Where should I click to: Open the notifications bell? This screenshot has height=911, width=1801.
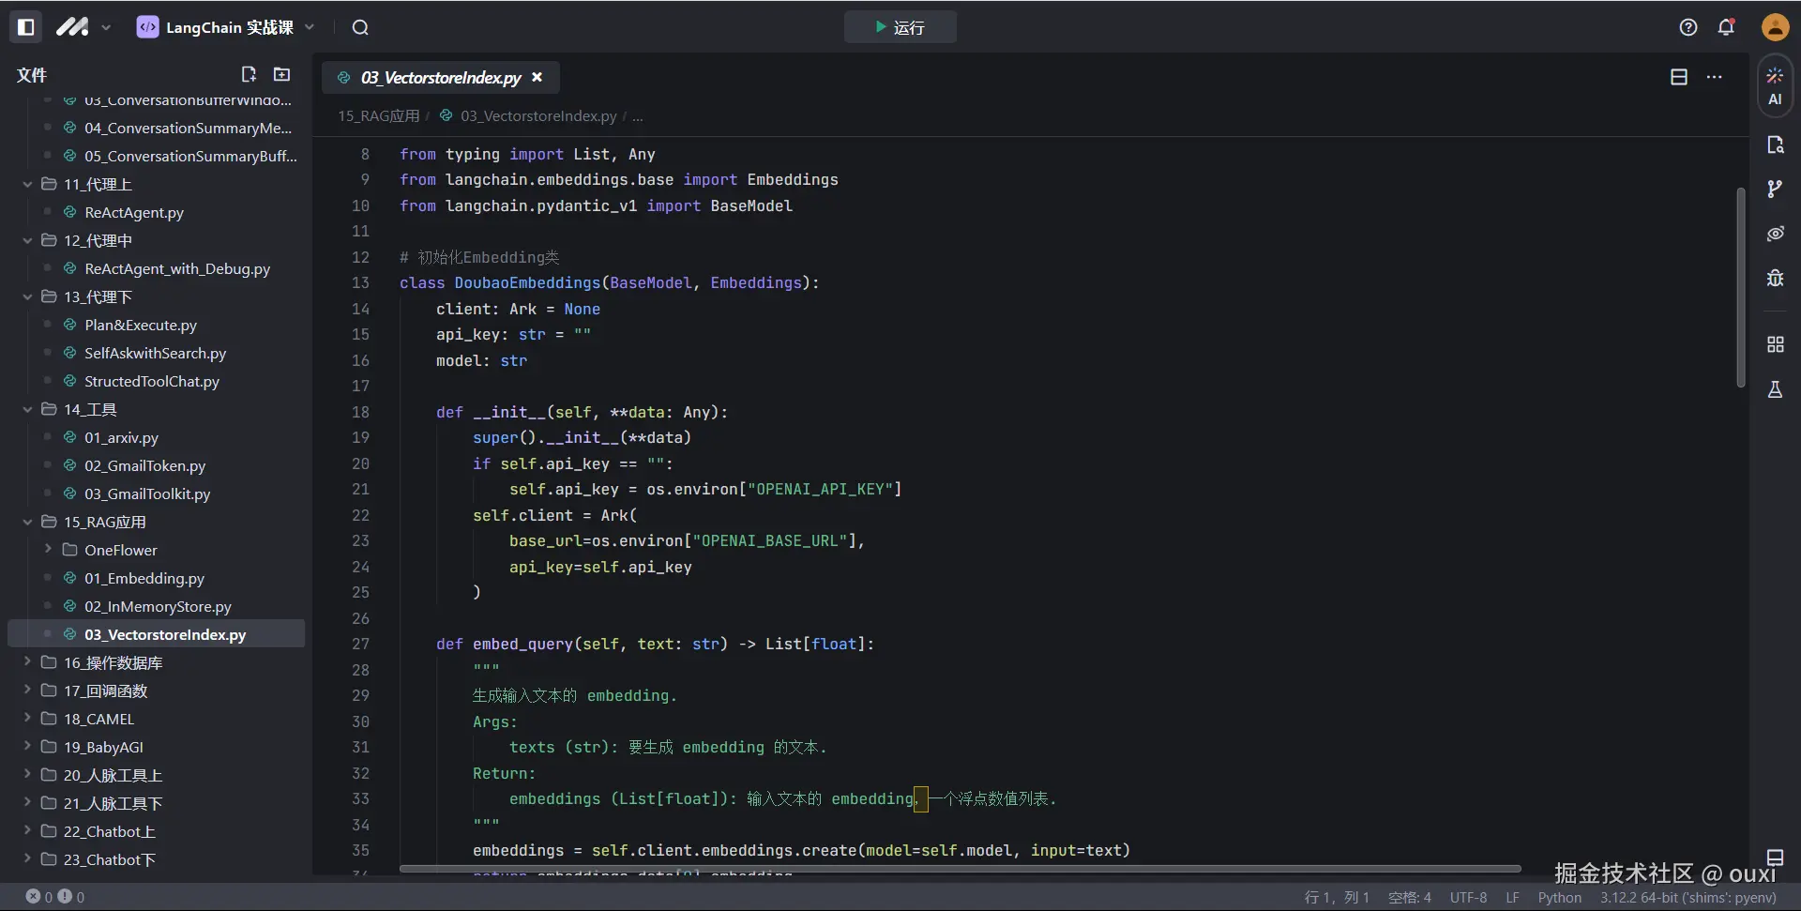pos(1726,27)
